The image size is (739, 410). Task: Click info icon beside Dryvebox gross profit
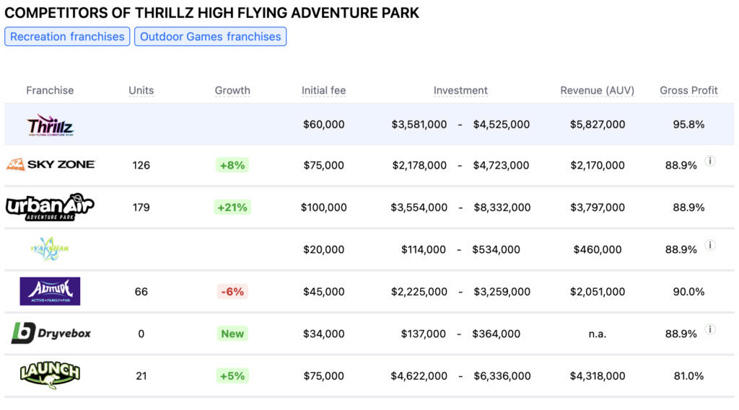pyautogui.click(x=710, y=329)
